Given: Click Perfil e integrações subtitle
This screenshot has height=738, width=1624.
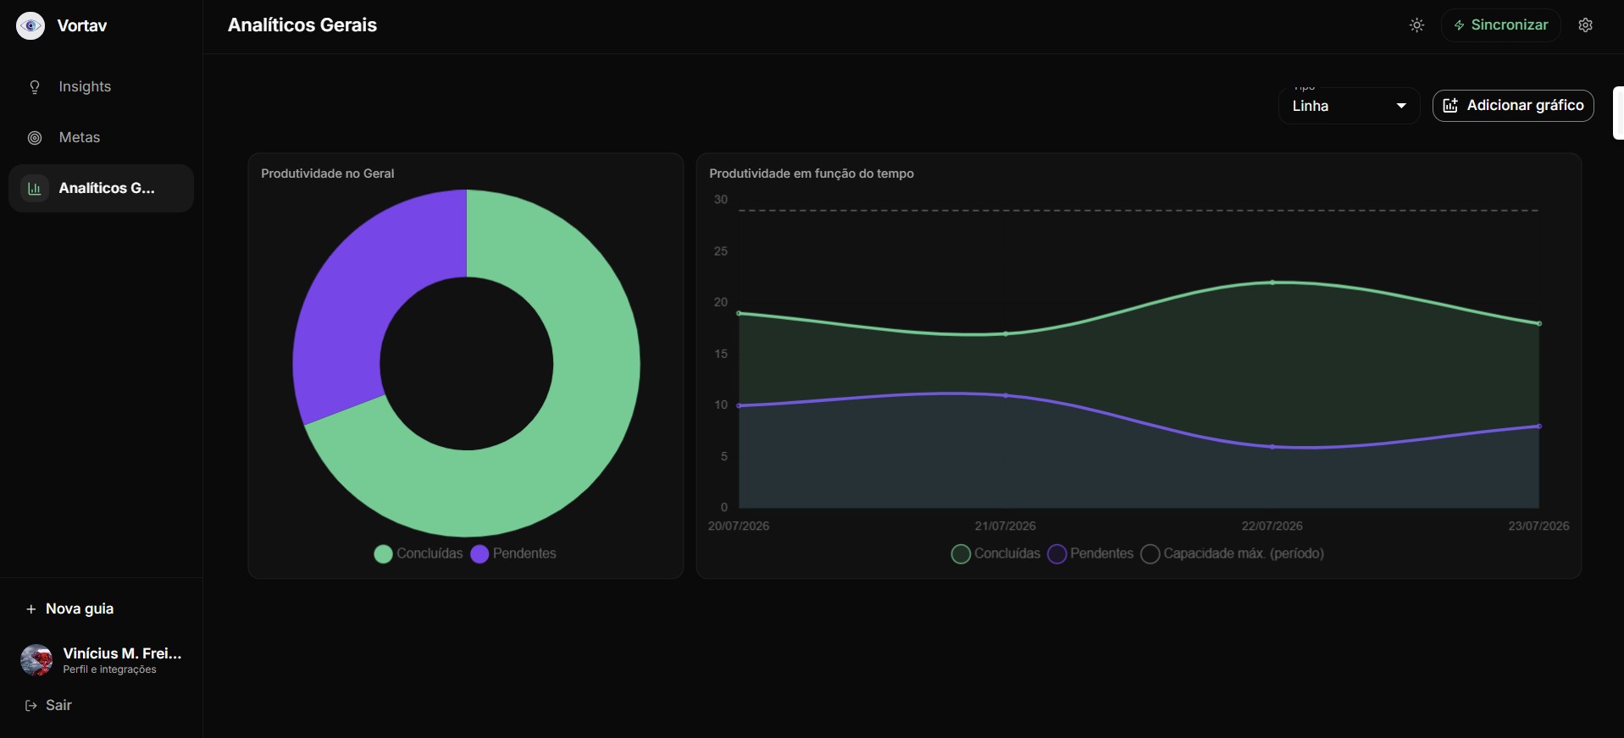Looking at the screenshot, I should 109,669.
